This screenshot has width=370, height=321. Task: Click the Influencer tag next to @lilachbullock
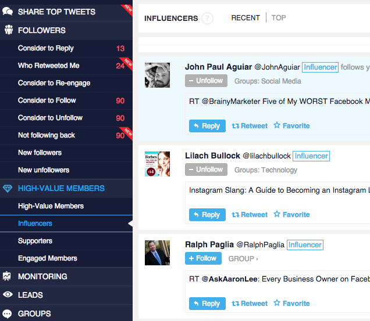pos(311,156)
